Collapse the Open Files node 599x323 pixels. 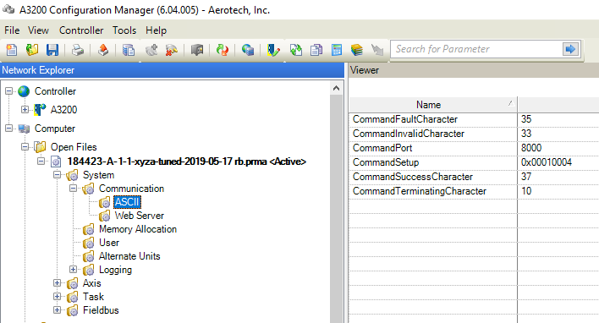[x=25, y=146]
